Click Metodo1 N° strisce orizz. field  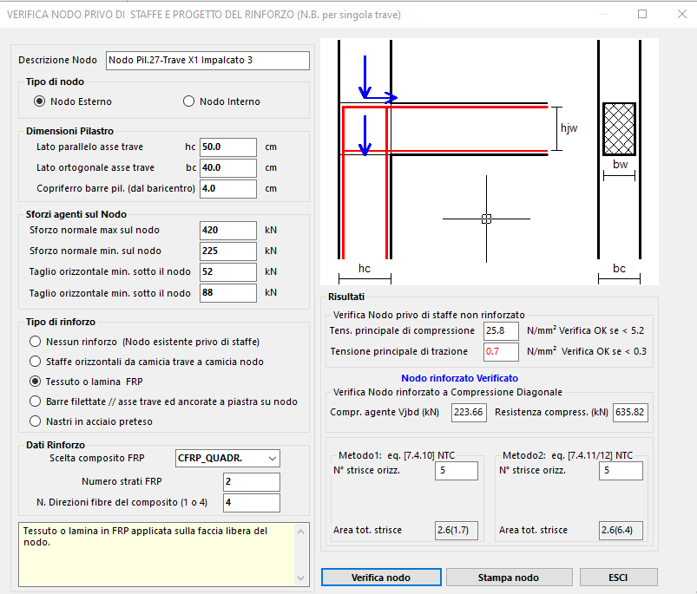457,471
